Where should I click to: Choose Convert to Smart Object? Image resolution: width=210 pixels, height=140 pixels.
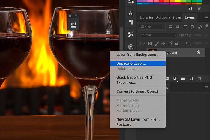(x=138, y=91)
